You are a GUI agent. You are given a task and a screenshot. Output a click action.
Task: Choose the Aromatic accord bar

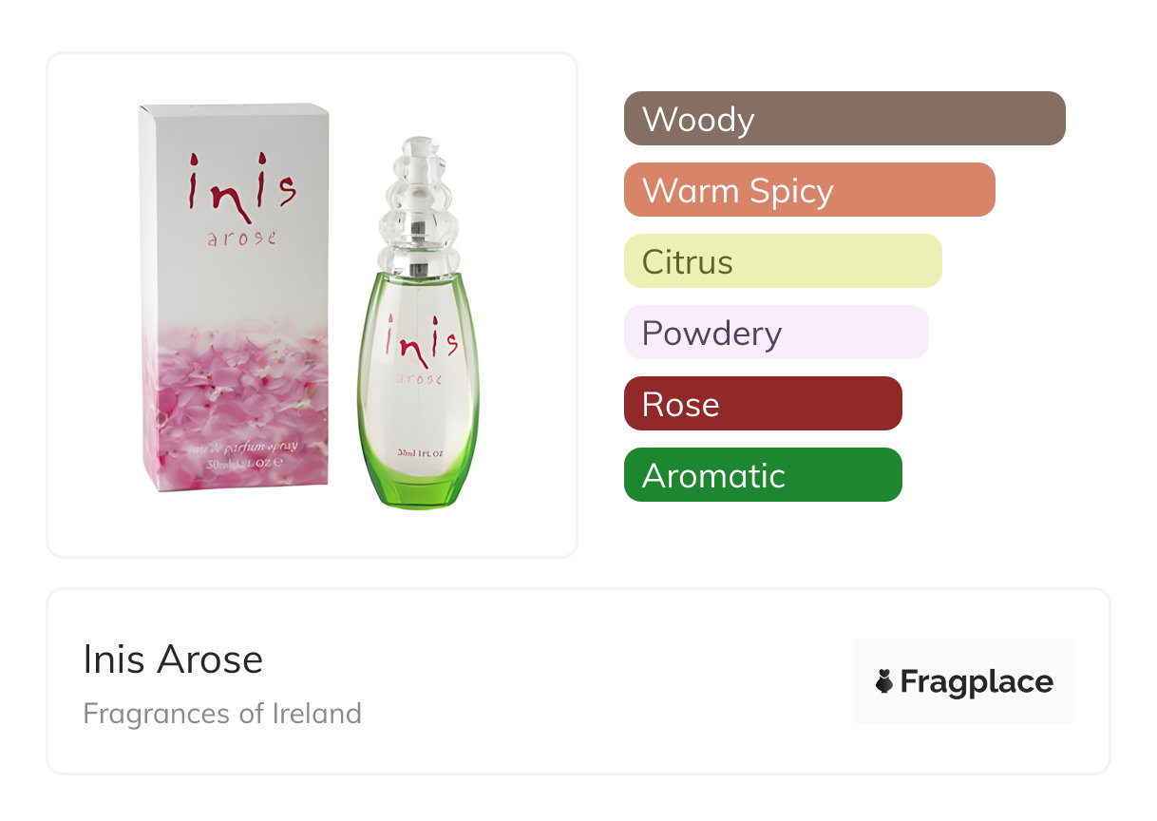[x=763, y=475]
